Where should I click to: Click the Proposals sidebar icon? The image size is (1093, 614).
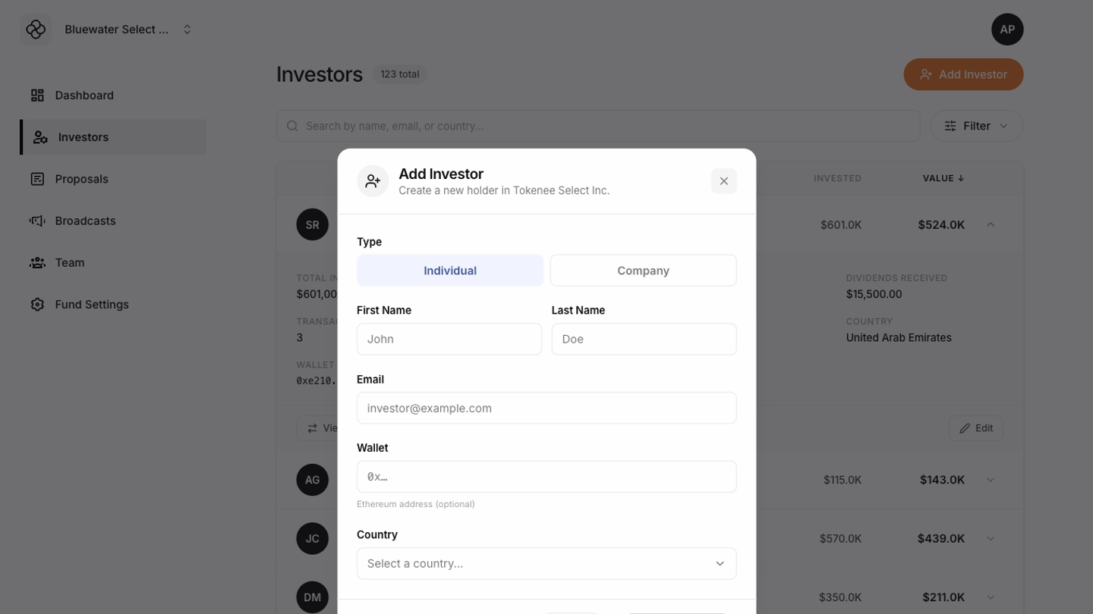click(x=37, y=179)
